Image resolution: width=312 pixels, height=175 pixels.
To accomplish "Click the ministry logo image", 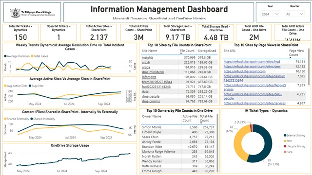I will (x=32, y=13).
